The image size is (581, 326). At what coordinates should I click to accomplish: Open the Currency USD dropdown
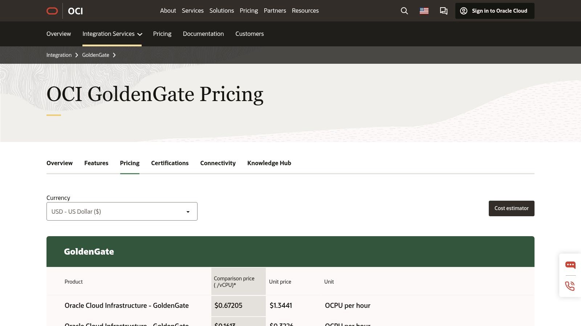pyautogui.click(x=122, y=212)
